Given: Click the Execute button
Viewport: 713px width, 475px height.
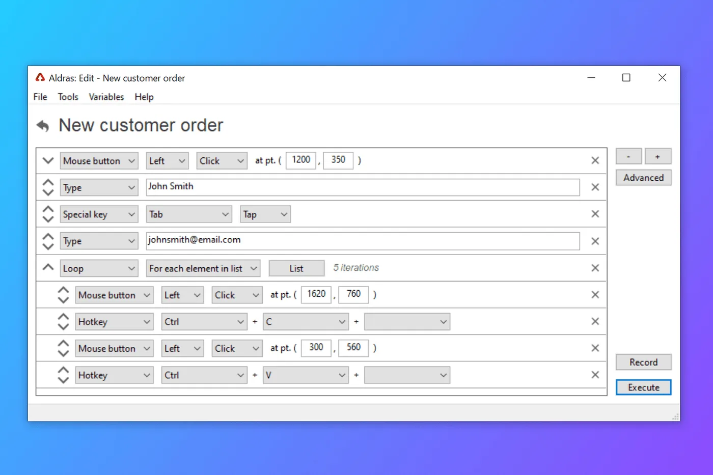Looking at the screenshot, I should (x=643, y=387).
